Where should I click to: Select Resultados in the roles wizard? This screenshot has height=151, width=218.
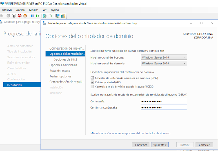[22, 85]
